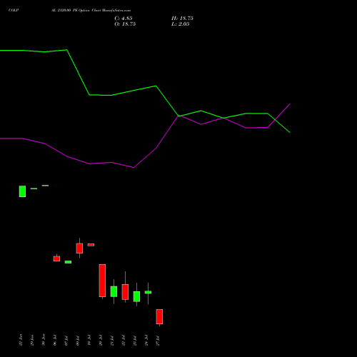The height and width of the screenshot is (357, 357).
Task: Click the large green candle above 22 Jun
Action: (22, 191)
